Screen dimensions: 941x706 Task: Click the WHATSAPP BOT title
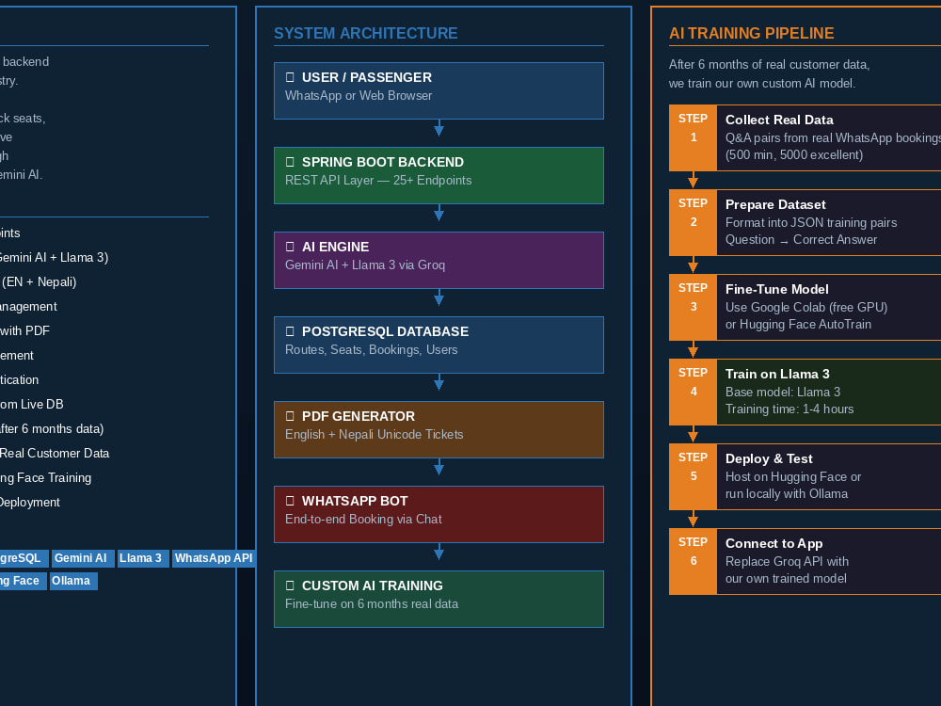(355, 501)
